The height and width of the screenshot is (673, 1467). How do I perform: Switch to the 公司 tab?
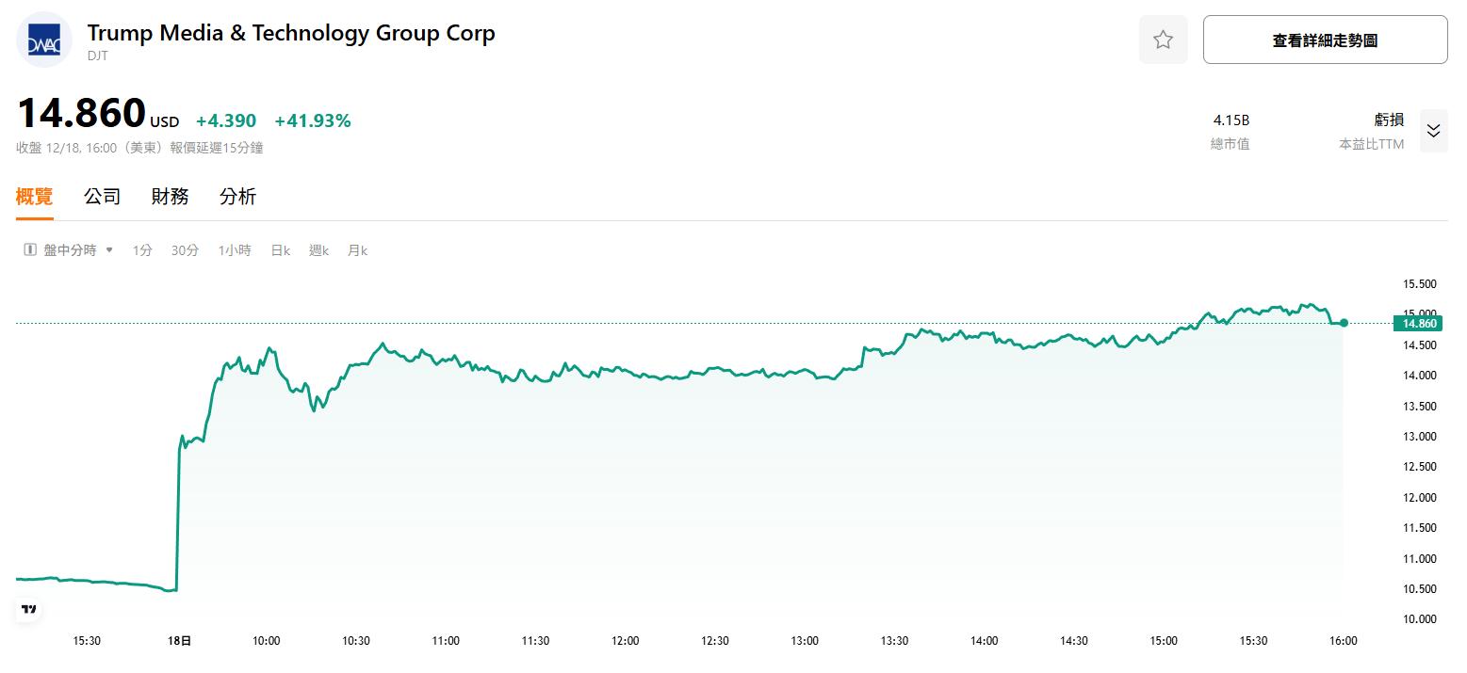[x=102, y=197]
